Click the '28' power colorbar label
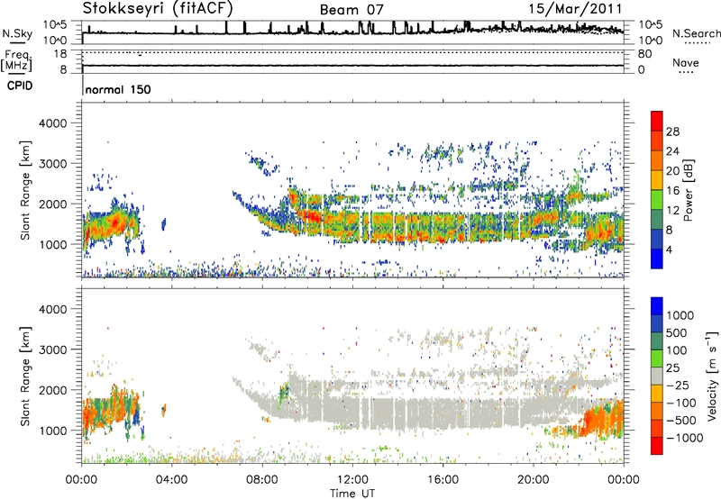Viewport: 721px width, 499px height. 672,132
